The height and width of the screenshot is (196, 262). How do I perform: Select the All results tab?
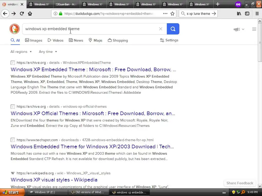coord(15,40)
